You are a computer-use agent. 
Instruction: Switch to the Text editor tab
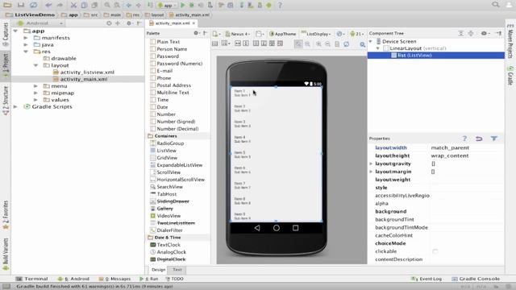pos(177,270)
